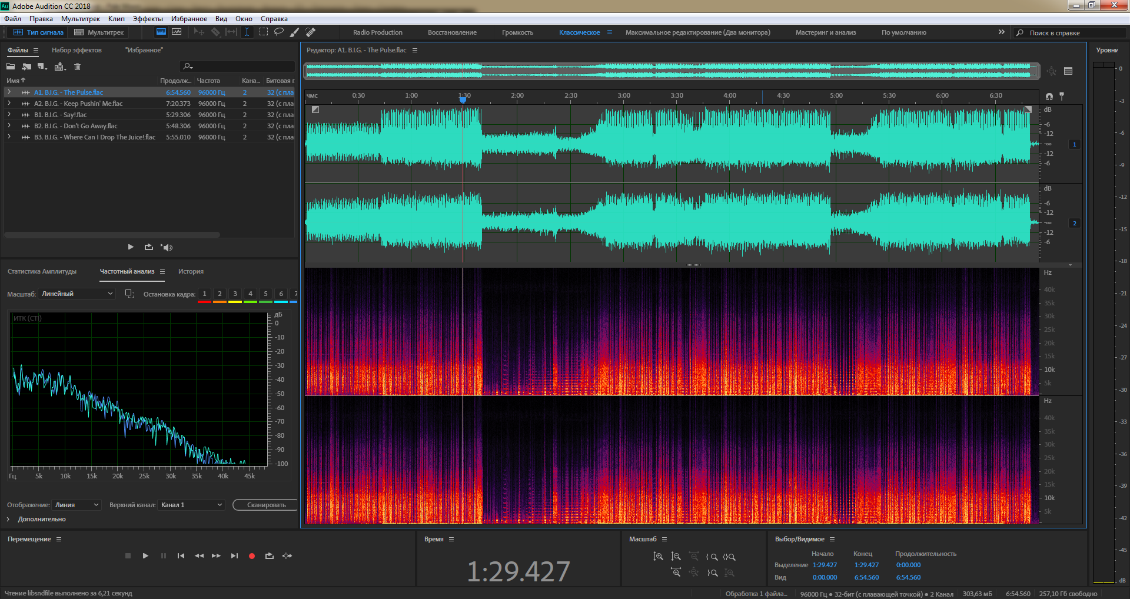
Task: Click the Play button in transport
Action: (145, 555)
